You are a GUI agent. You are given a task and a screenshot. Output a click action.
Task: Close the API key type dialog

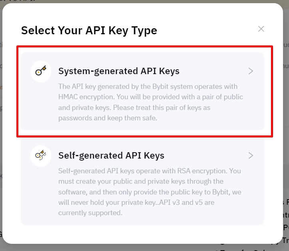tap(261, 29)
